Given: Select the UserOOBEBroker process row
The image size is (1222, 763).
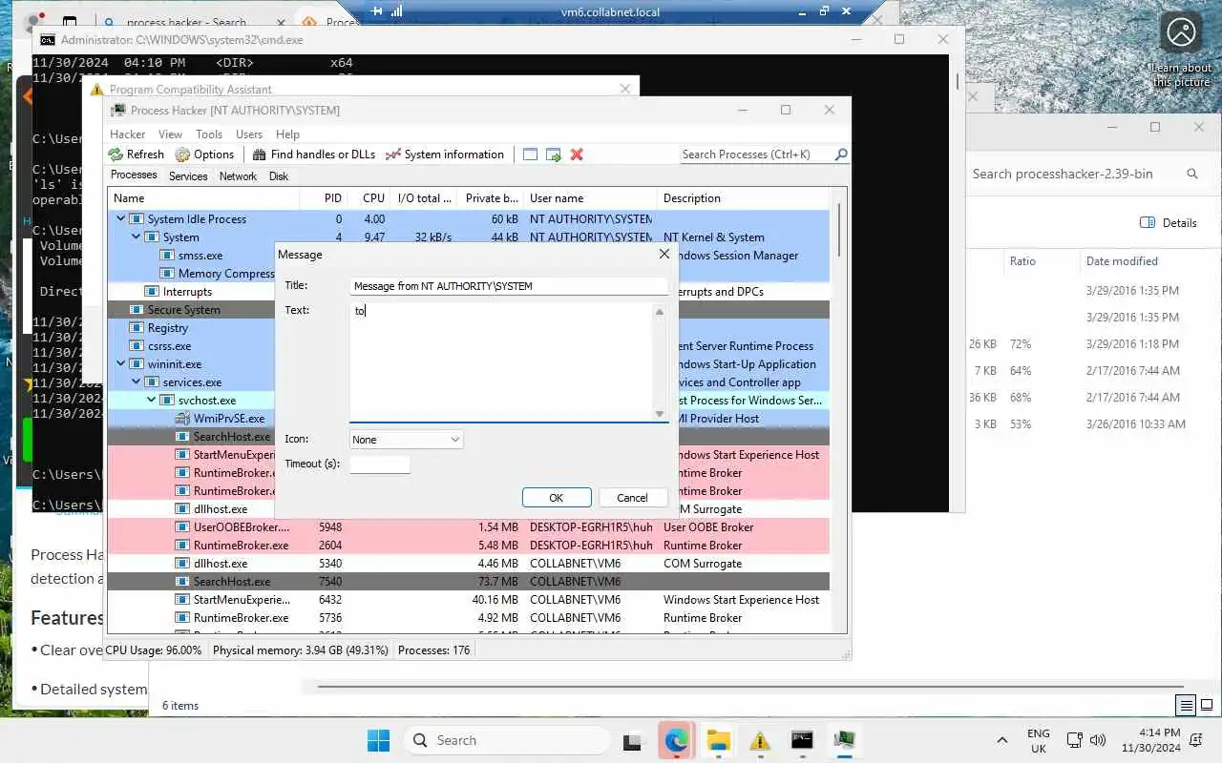Looking at the screenshot, I should click(x=468, y=527).
